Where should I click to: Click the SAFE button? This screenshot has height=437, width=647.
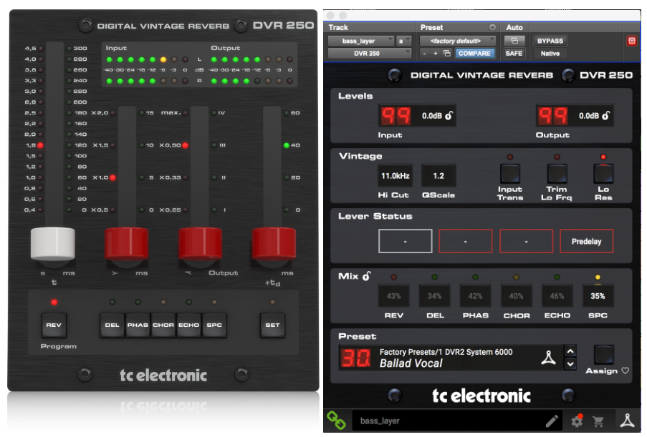coord(514,54)
